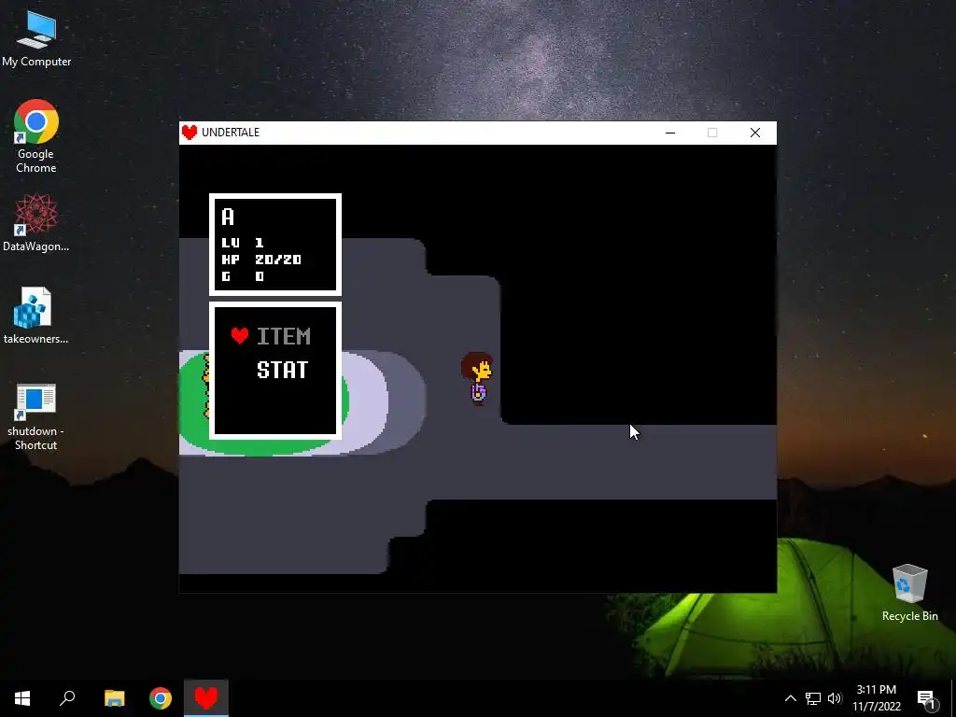Viewport: 956px width, 717px height.
Task: Open the clock showing 3:11 PM
Action: [x=876, y=698]
